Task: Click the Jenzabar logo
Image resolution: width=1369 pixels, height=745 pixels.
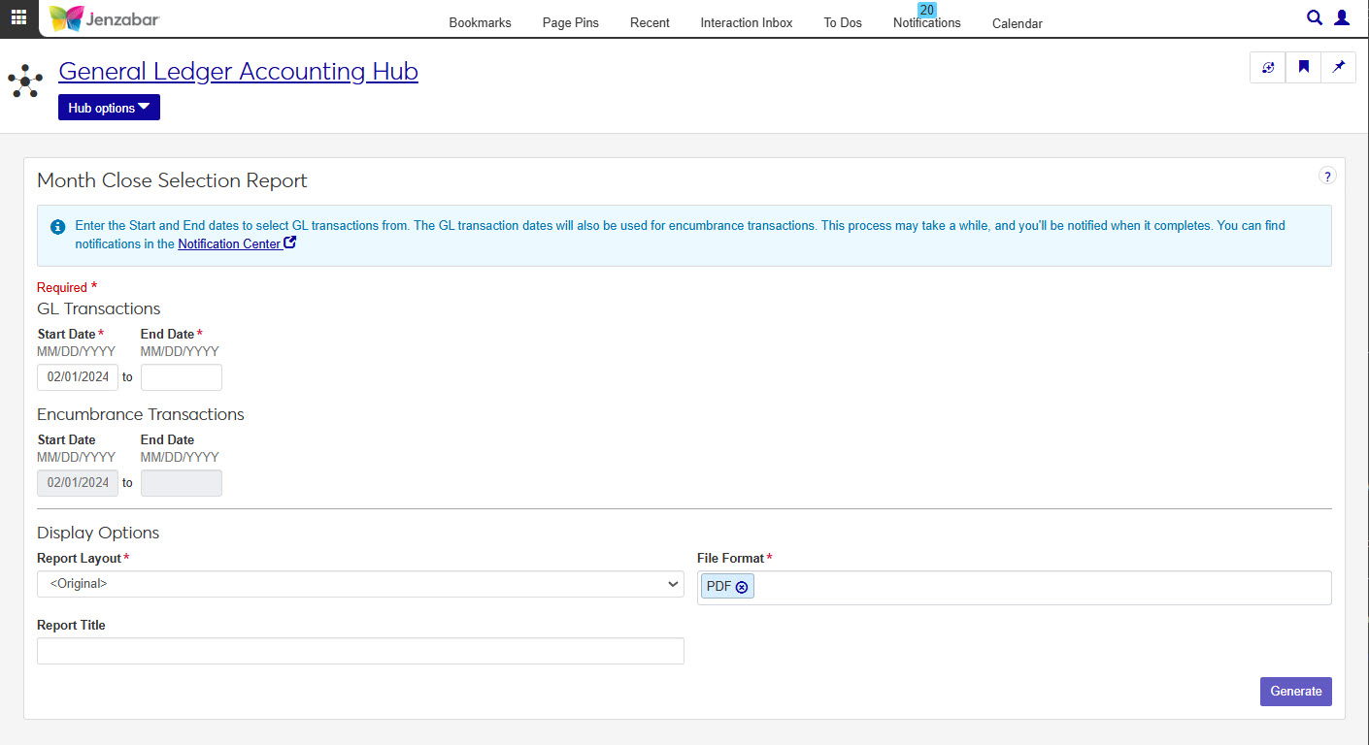Action: tap(104, 18)
